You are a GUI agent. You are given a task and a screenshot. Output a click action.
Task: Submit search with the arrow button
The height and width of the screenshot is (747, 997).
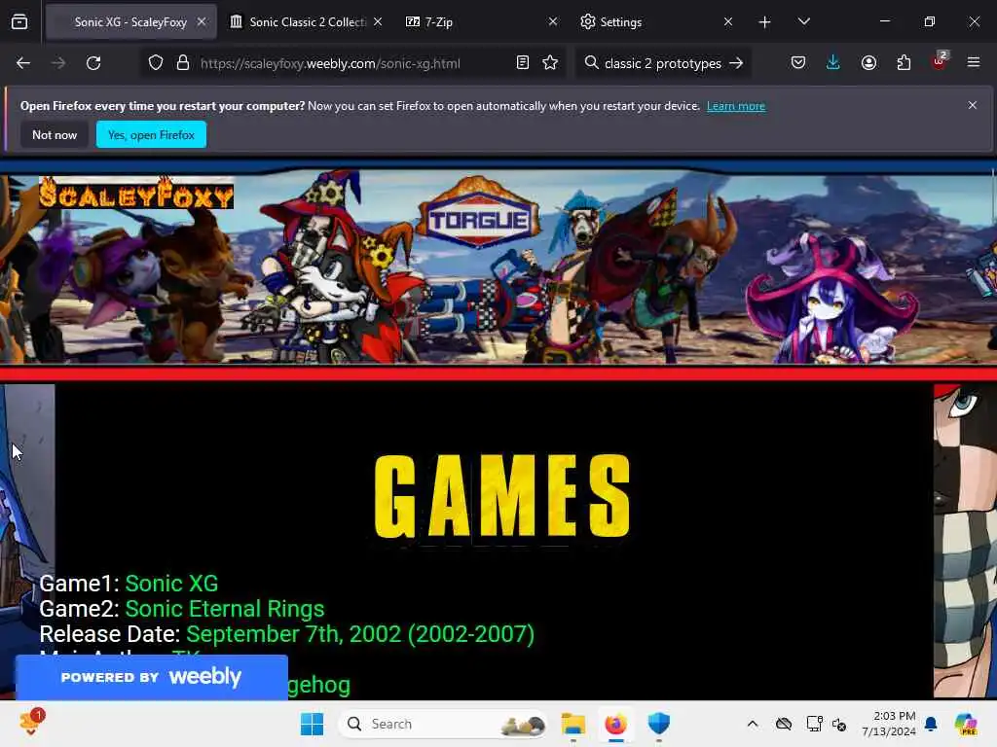pyautogui.click(x=736, y=63)
